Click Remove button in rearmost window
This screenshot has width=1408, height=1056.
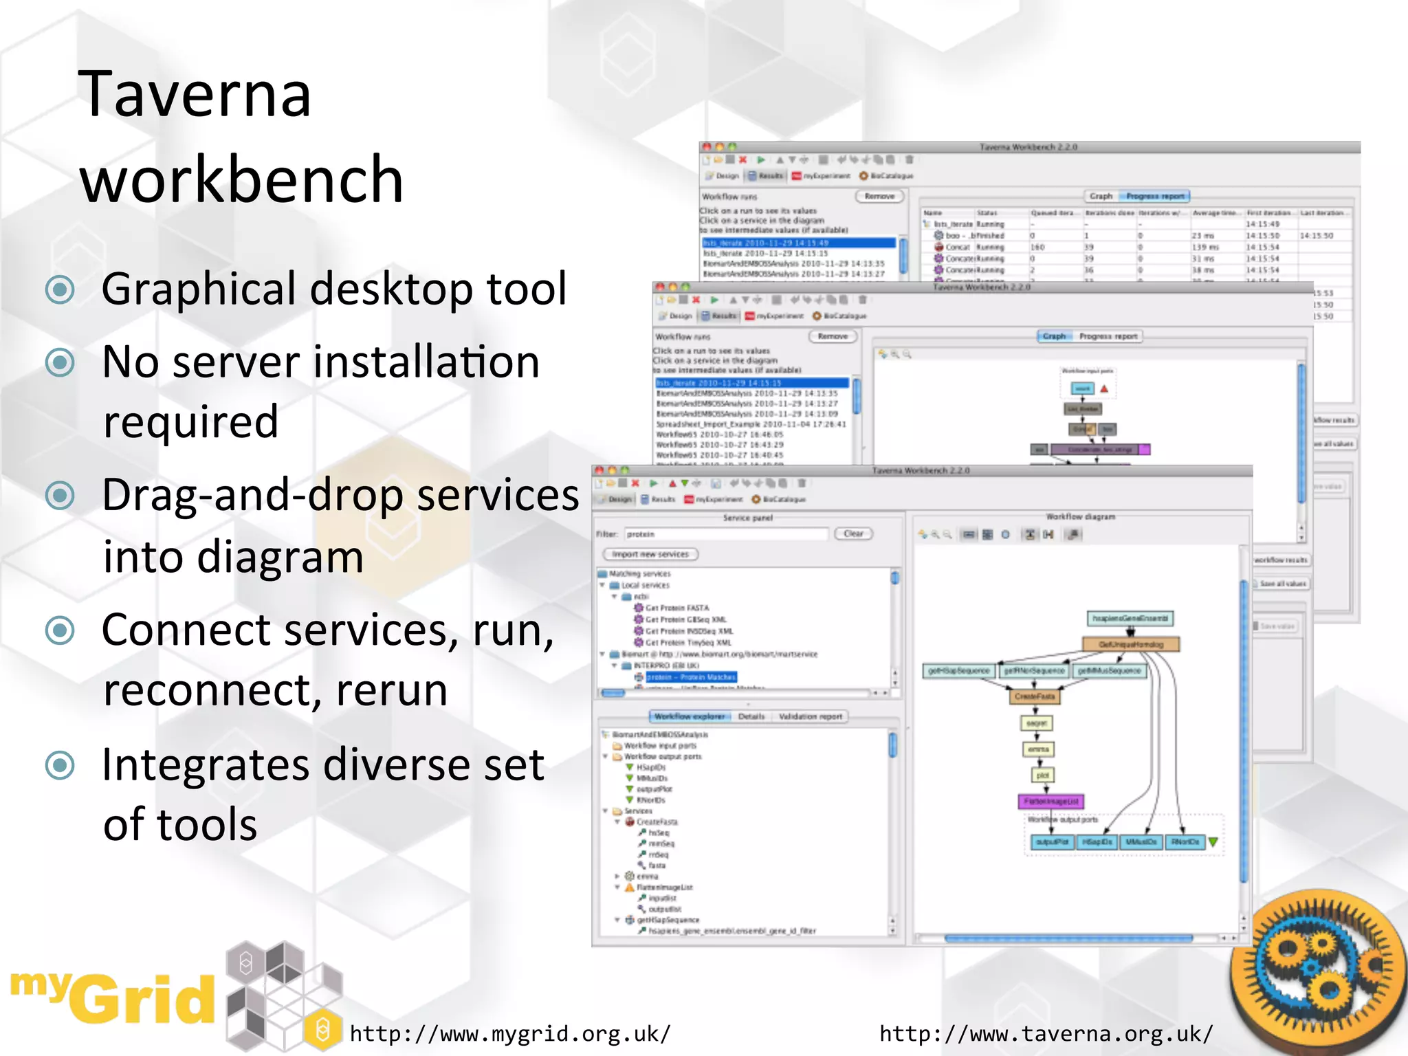pyautogui.click(x=879, y=196)
